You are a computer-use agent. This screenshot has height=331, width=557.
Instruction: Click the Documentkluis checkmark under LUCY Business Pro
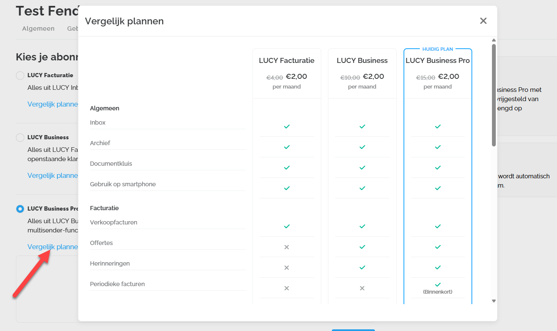tap(438, 167)
